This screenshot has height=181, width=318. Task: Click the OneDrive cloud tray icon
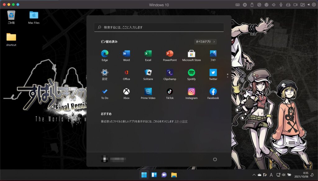259,175
